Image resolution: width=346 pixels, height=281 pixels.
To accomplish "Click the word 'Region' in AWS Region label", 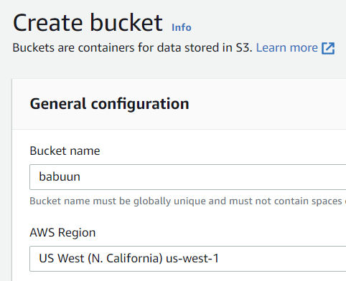I will (x=77, y=233).
